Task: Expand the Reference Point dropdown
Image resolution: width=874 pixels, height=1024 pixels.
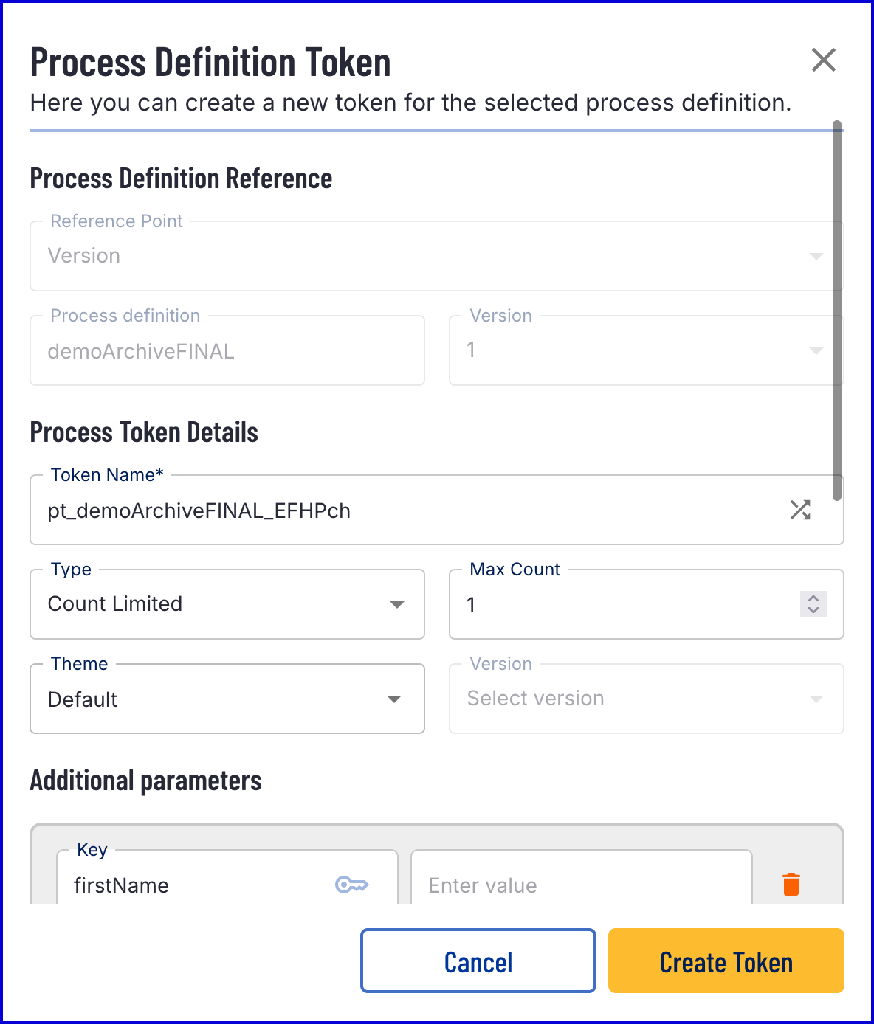Action: (437, 256)
